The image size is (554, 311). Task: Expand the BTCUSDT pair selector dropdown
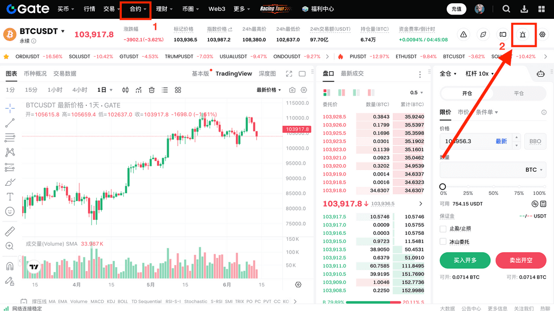(63, 31)
